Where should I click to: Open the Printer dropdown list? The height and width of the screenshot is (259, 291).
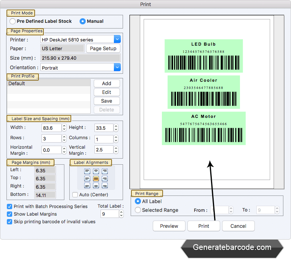point(117,39)
